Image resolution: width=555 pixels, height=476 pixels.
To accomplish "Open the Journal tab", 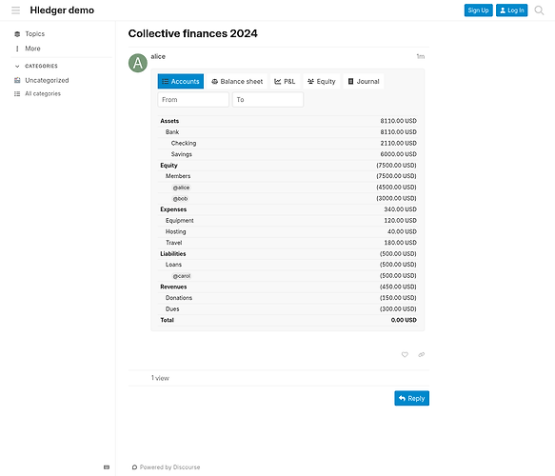I will coord(364,82).
